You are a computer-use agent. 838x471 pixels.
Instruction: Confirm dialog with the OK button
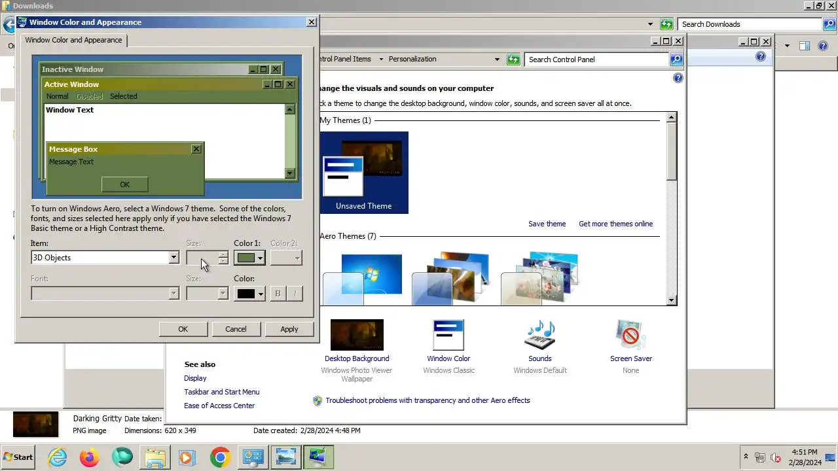click(183, 329)
